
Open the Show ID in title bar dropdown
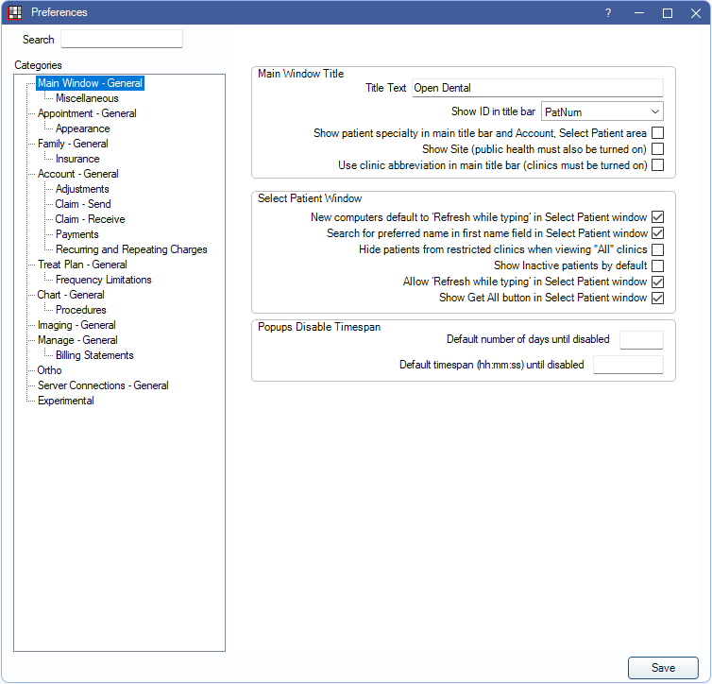(x=602, y=111)
